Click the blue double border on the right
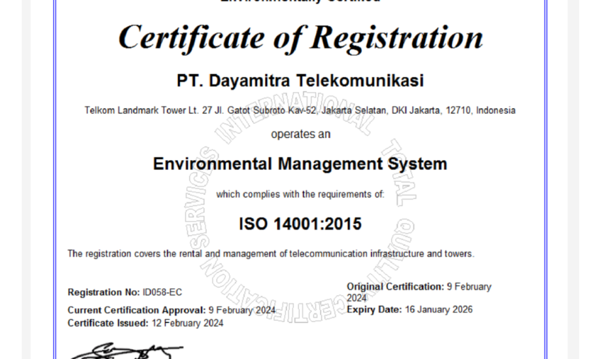The image size is (600, 359). pyautogui.click(x=545, y=180)
